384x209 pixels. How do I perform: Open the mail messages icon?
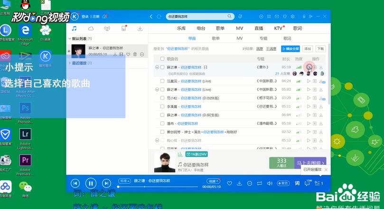tap(277, 17)
